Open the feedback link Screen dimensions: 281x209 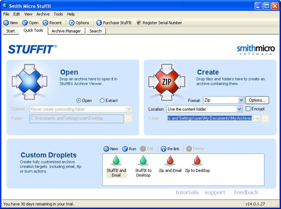pyautogui.click(x=246, y=192)
